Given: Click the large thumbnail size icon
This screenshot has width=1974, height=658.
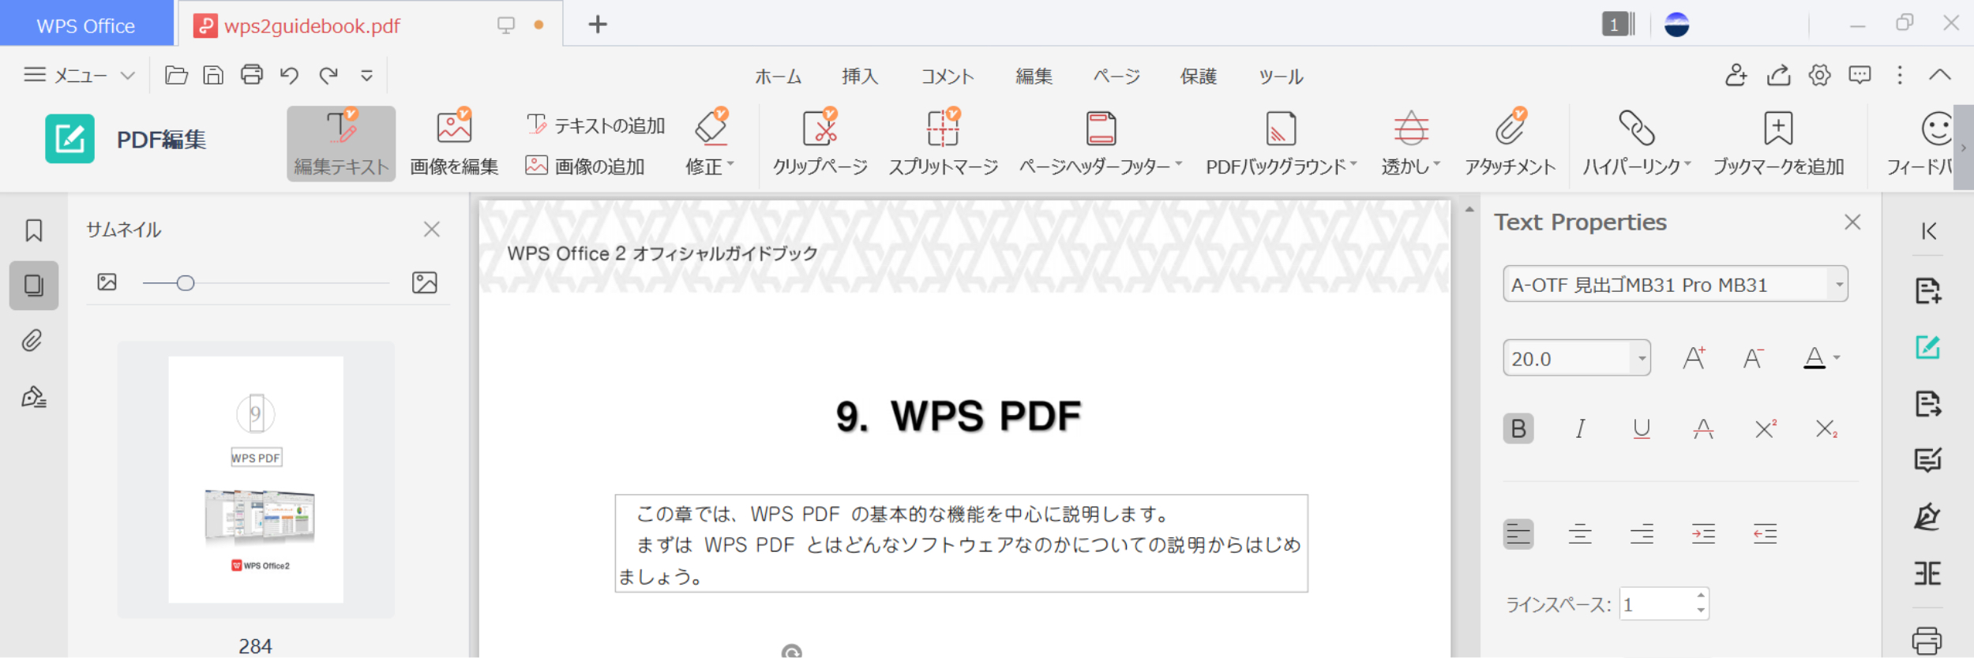Looking at the screenshot, I should 425,282.
